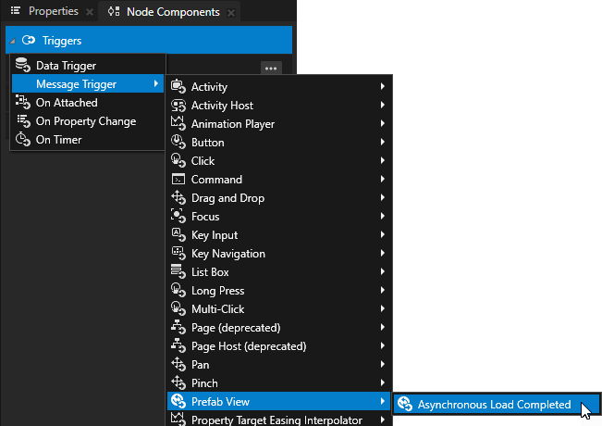Click the List Box icon

(x=178, y=272)
